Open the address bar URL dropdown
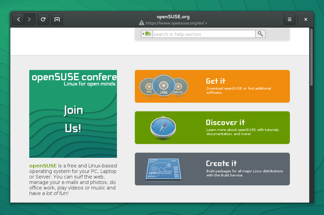The height and width of the screenshot is (215, 324). click(x=206, y=23)
